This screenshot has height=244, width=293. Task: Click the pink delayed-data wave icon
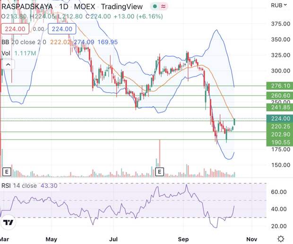click(x=163, y=7)
